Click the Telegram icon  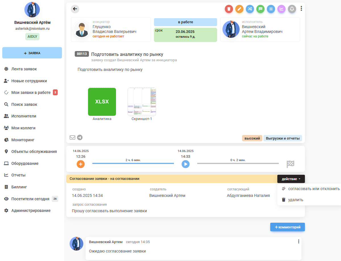(x=80, y=137)
